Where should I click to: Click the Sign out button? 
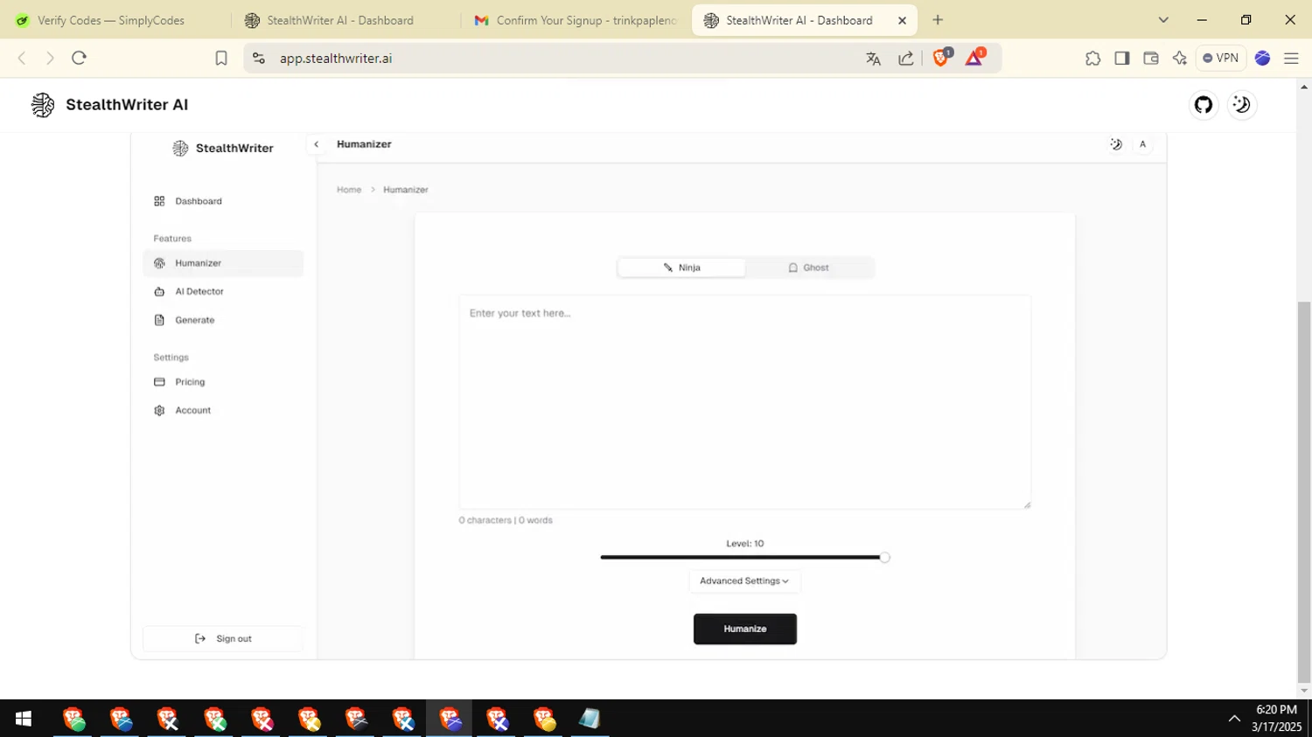tap(223, 639)
